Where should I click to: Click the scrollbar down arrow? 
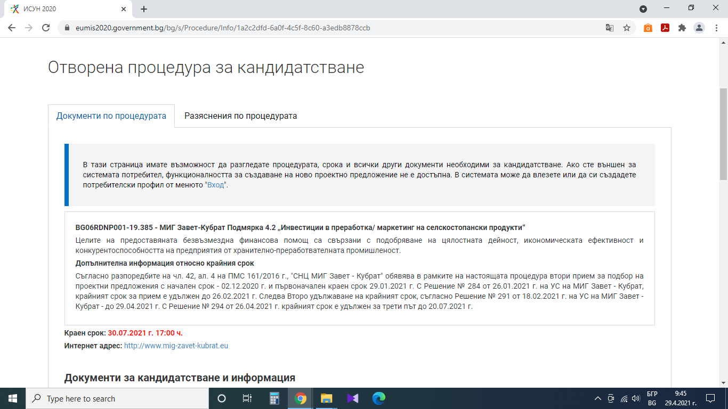coord(723,383)
